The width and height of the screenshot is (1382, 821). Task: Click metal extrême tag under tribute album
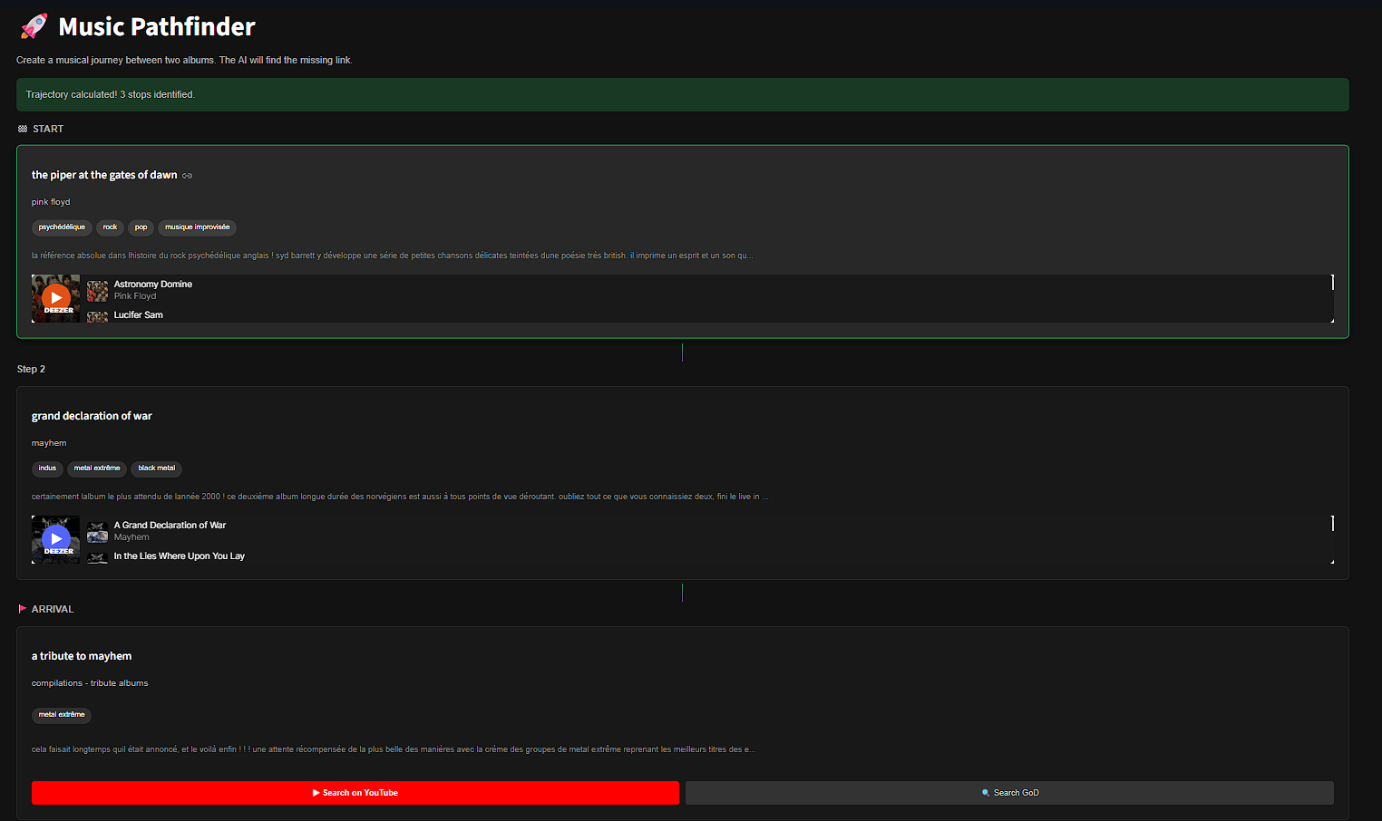point(62,715)
